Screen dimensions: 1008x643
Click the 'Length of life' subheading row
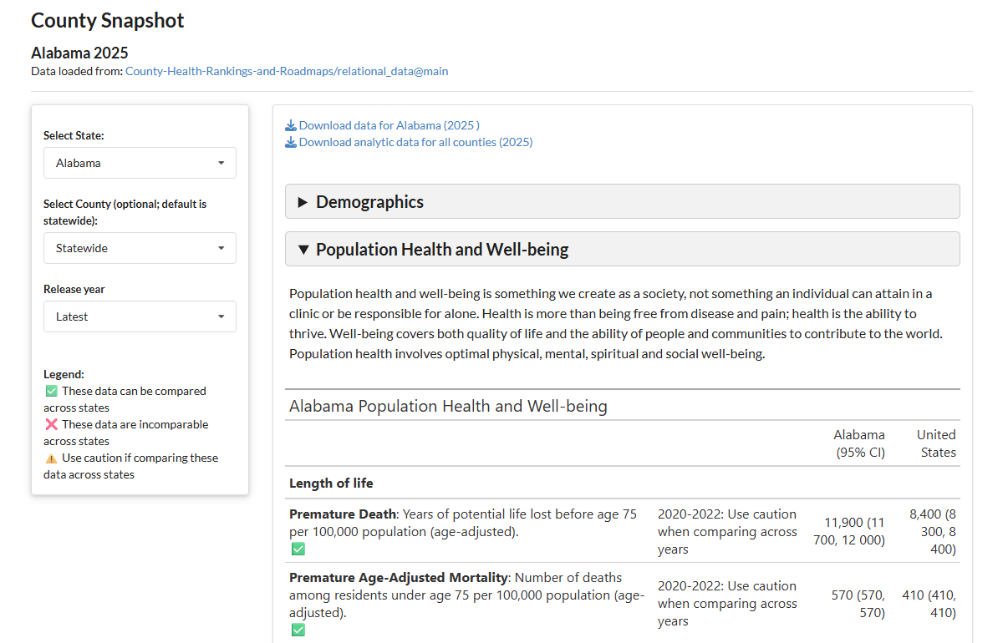331,483
